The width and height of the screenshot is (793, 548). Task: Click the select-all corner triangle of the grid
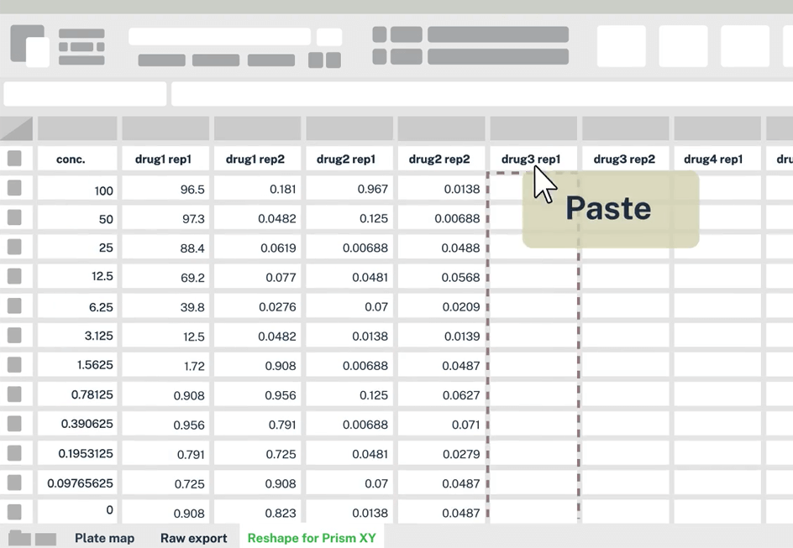17,128
